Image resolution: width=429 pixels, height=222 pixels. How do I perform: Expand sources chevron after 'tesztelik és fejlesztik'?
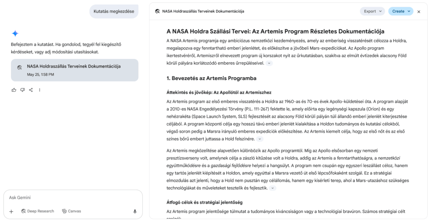click(272, 188)
